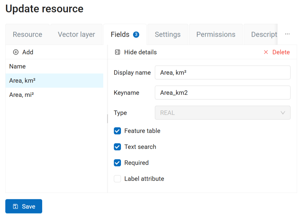Click the Keyname label
The width and height of the screenshot is (300, 217).
click(127, 93)
